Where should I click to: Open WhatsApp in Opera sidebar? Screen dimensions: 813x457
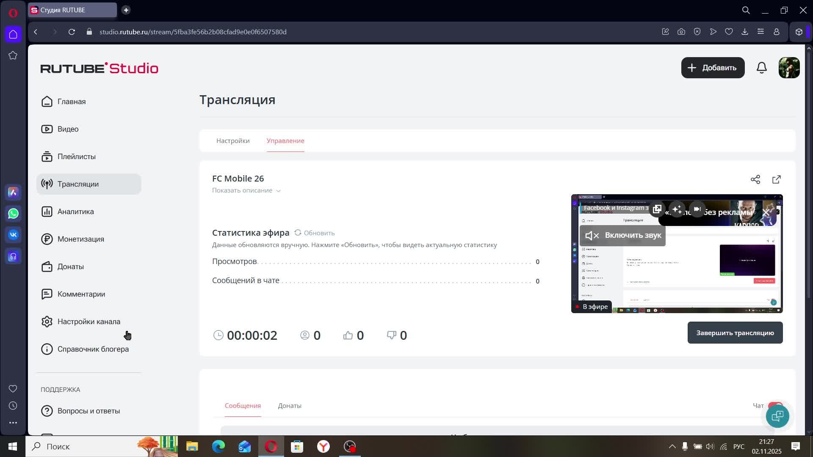13,214
